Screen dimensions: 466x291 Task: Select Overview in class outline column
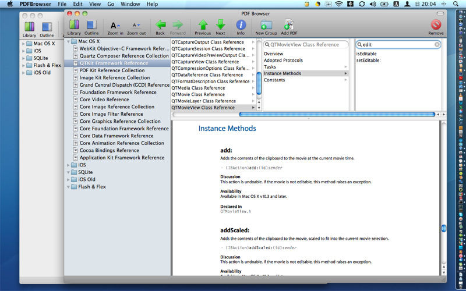[306, 54]
